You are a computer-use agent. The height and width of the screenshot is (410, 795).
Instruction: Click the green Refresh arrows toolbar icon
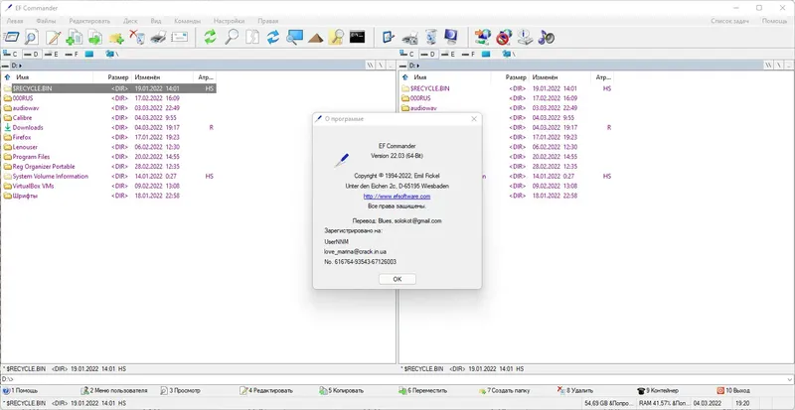[x=210, y=37]
